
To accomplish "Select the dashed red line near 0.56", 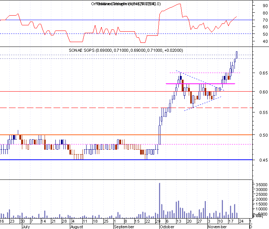I will [x=126, y=108].
